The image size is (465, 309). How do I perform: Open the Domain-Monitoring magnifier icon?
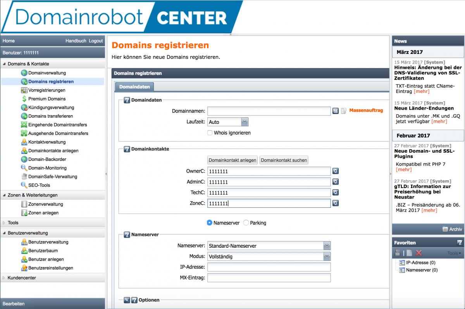click(x=24, y=168)
